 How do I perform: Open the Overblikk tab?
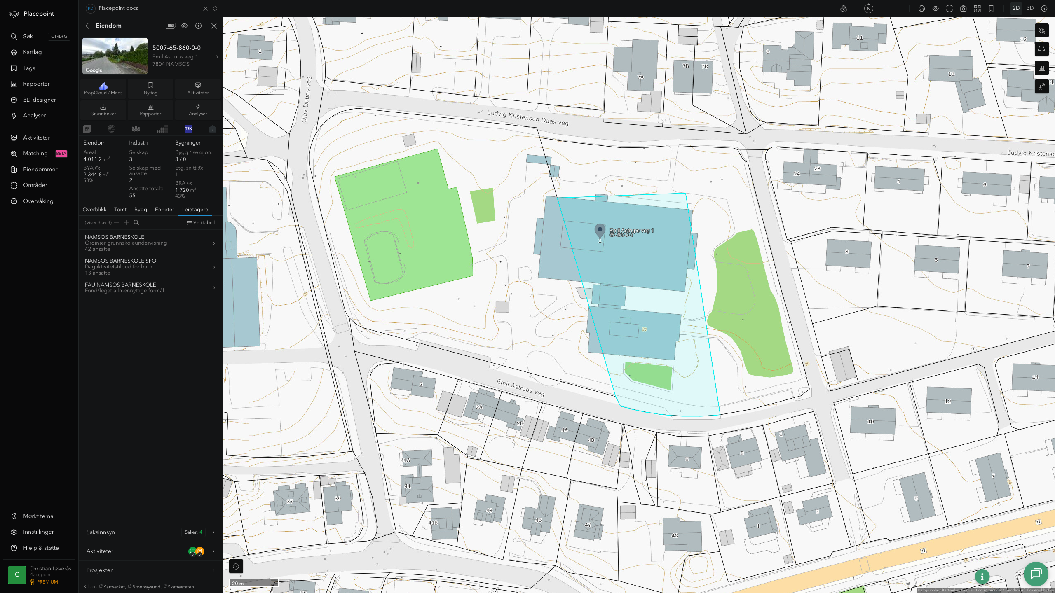point(94,210)
